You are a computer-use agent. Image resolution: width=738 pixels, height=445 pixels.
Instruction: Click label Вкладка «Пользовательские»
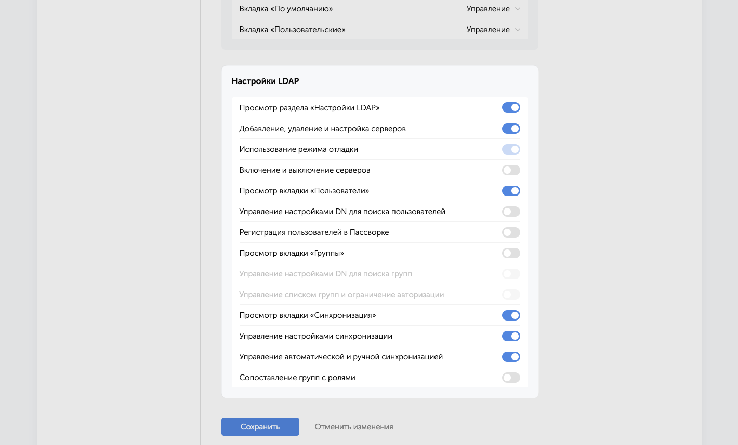point(292,30)
